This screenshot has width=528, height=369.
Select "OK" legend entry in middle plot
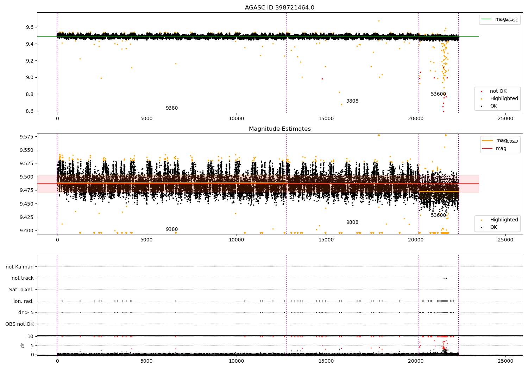coord(494,227)
